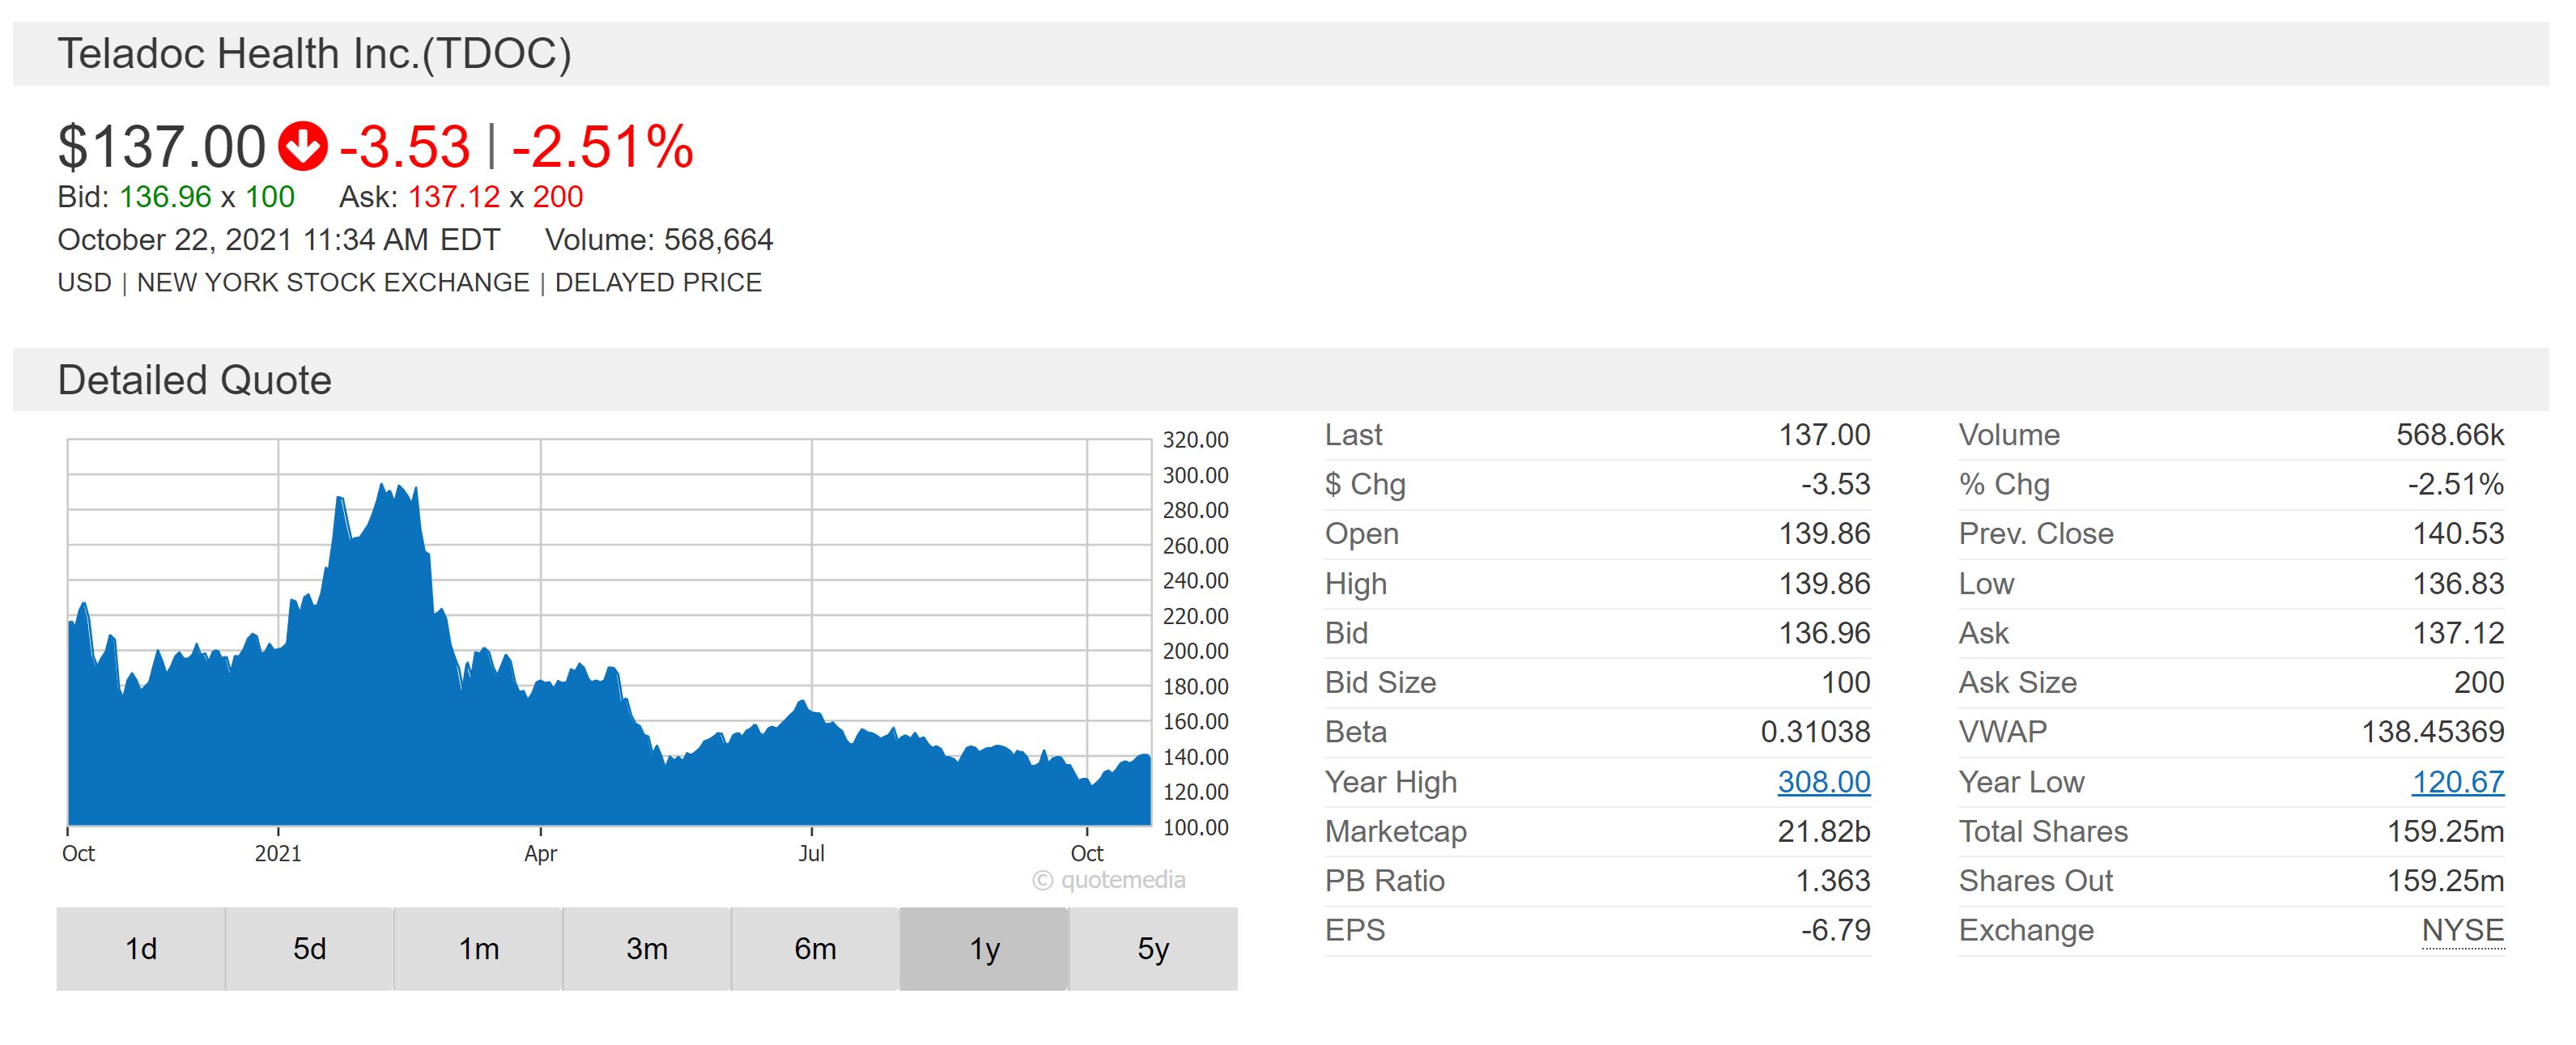This screenshot has height=1045, width=2576.
Task: Select the 1d chart range
Action: tap(141, 948)
